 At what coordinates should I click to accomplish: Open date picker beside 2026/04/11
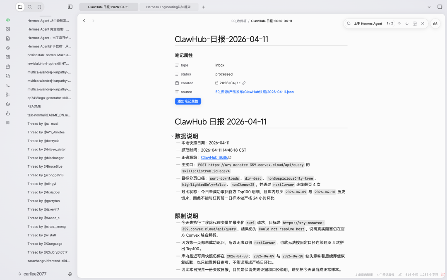click(216, 83)
